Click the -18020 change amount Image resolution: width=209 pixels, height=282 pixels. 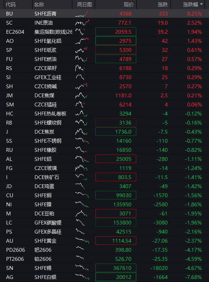[159, 268]
